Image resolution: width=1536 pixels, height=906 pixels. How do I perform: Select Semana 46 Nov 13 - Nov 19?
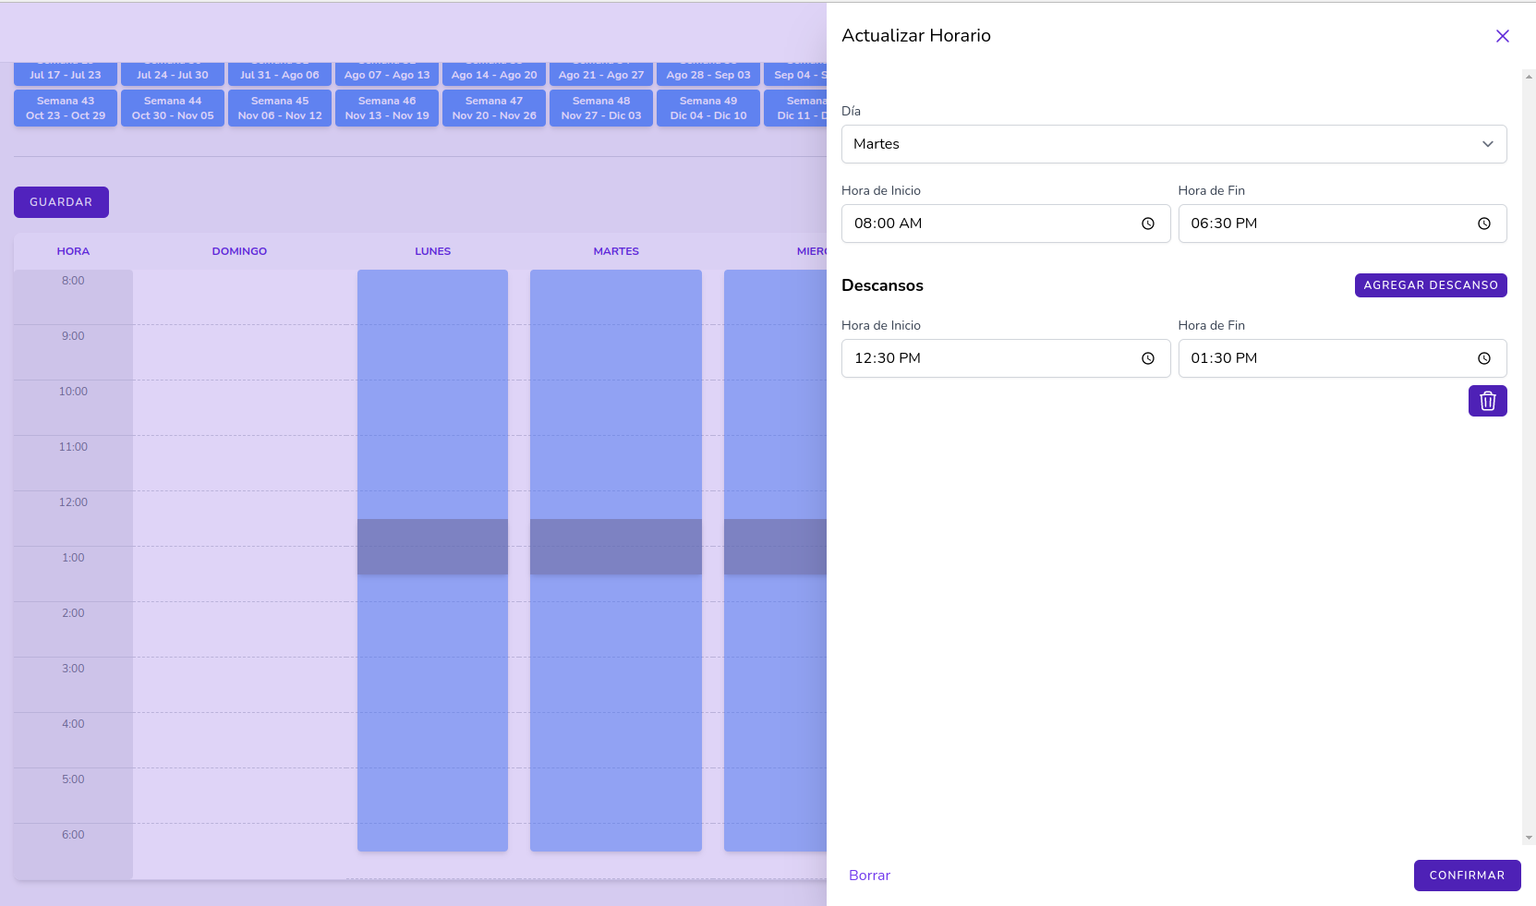(x=387, y=108)
